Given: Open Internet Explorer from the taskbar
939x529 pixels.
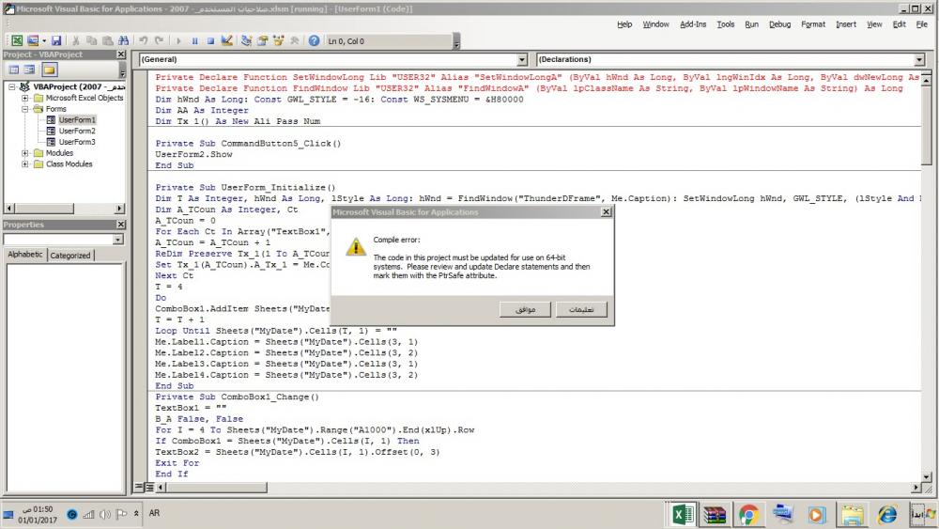Looking at the screenshot, I should coord(887,515).
